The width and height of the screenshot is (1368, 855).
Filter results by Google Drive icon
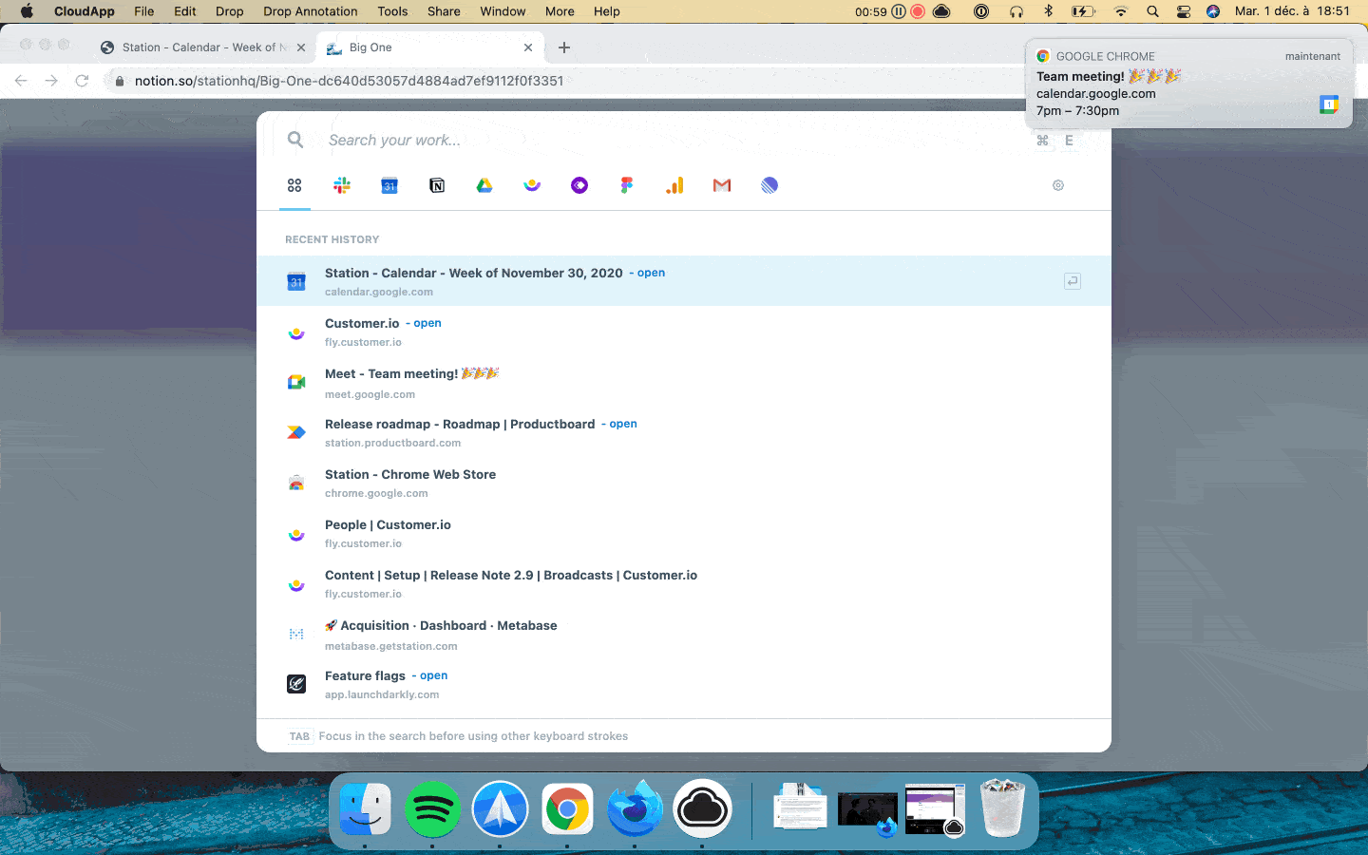(x=484, y=185)
